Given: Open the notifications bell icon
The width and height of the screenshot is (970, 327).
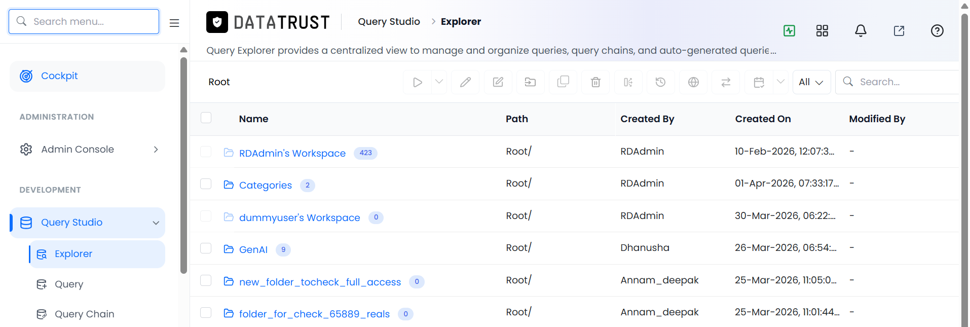Looking at the screenshot, I should [x=861, y=31].
